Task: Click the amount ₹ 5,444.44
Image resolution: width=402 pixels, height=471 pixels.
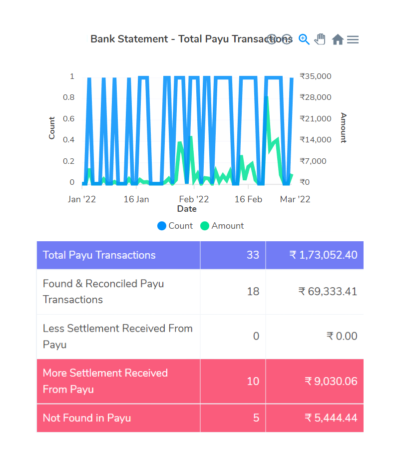Action: [x=331, y=418]
